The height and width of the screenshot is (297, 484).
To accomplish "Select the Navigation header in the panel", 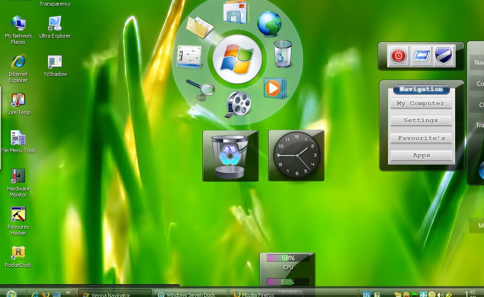I will coord(421,89).
